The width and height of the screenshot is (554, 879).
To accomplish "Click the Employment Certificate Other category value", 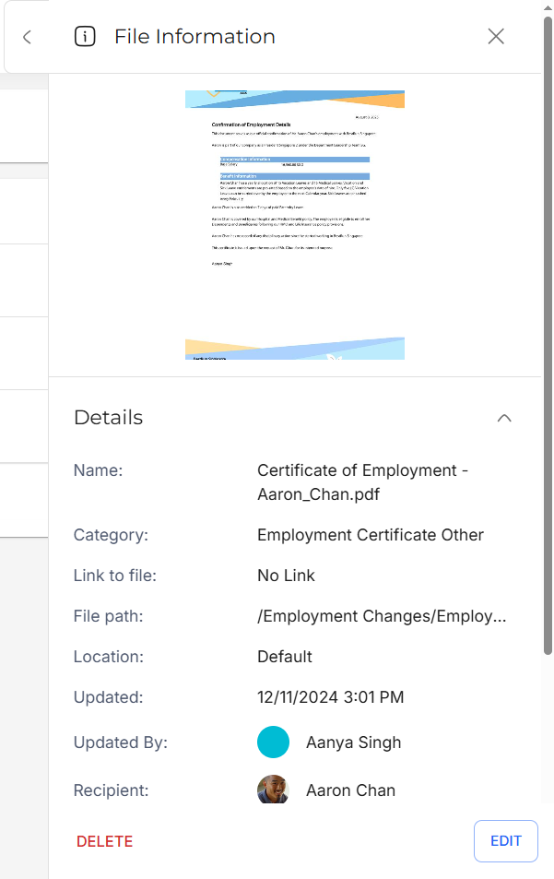I will pos(370,535).
